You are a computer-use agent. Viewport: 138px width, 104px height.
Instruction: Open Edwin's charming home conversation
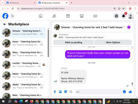pyautogui.click(x=24, y=75)
